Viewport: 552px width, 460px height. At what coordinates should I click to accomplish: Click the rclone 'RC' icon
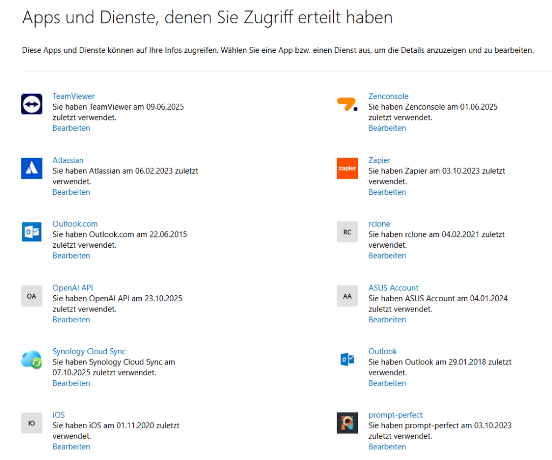(347, 232)
